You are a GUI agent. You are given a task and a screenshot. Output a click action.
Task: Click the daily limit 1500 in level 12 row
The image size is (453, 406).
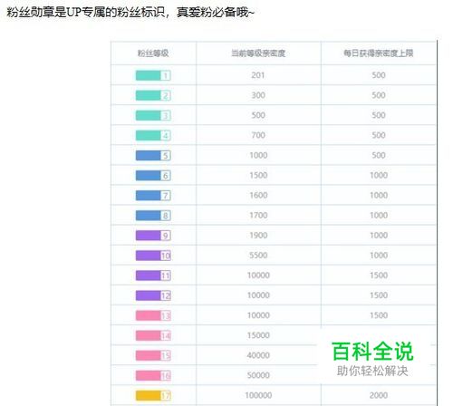[379, 295]
